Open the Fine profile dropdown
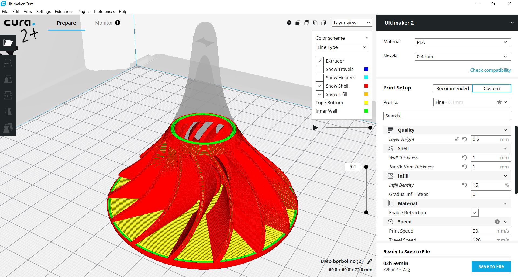The image size is (518, 277). (472, 102)
